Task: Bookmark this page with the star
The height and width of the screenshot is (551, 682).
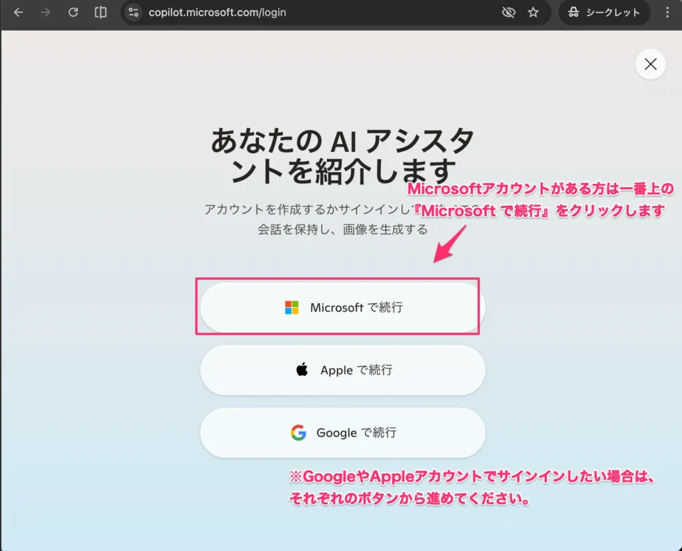Action: point(533,12)
